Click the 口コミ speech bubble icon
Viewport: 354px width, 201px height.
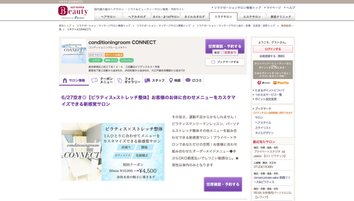click(188, 80)
